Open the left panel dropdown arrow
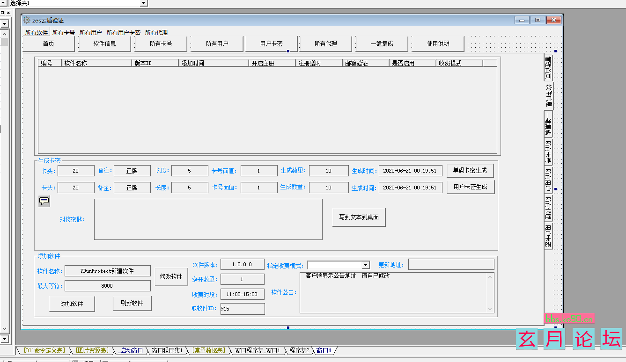Screen dimensions: 626x362 pyautogui.click(x=4, y=23)
